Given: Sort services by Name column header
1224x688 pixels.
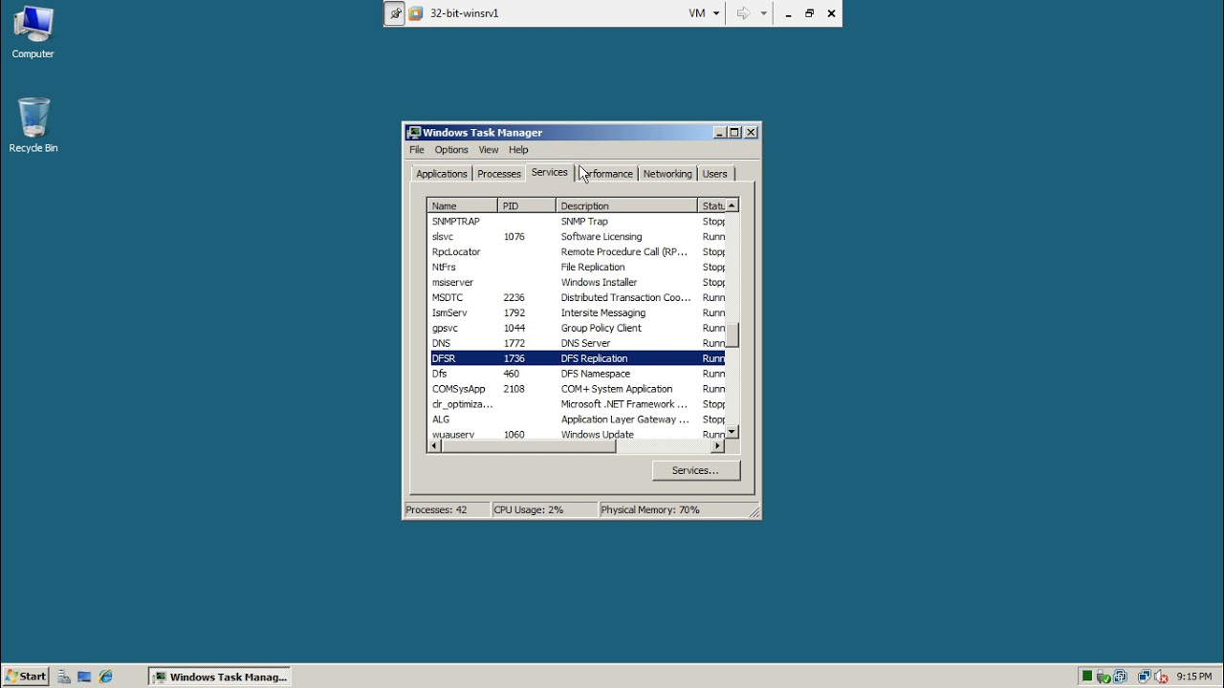Looking at the screenshot, I should tap(462, 205).
